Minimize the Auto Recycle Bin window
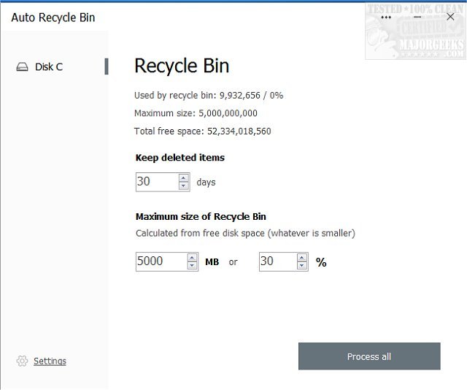Screen dimensions: 467x390 418,17
